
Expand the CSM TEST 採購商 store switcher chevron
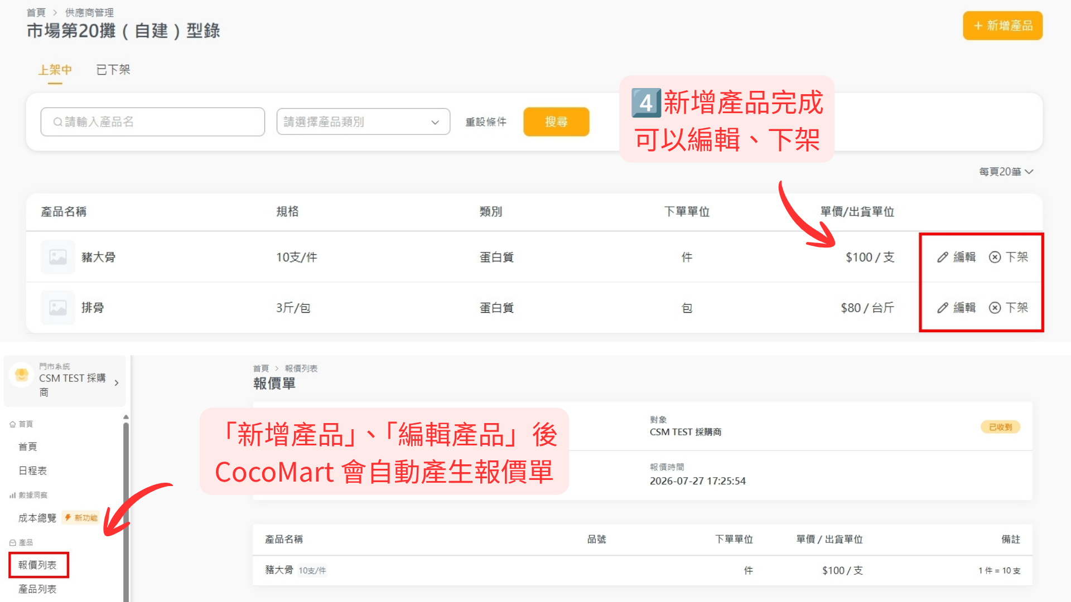117,383
